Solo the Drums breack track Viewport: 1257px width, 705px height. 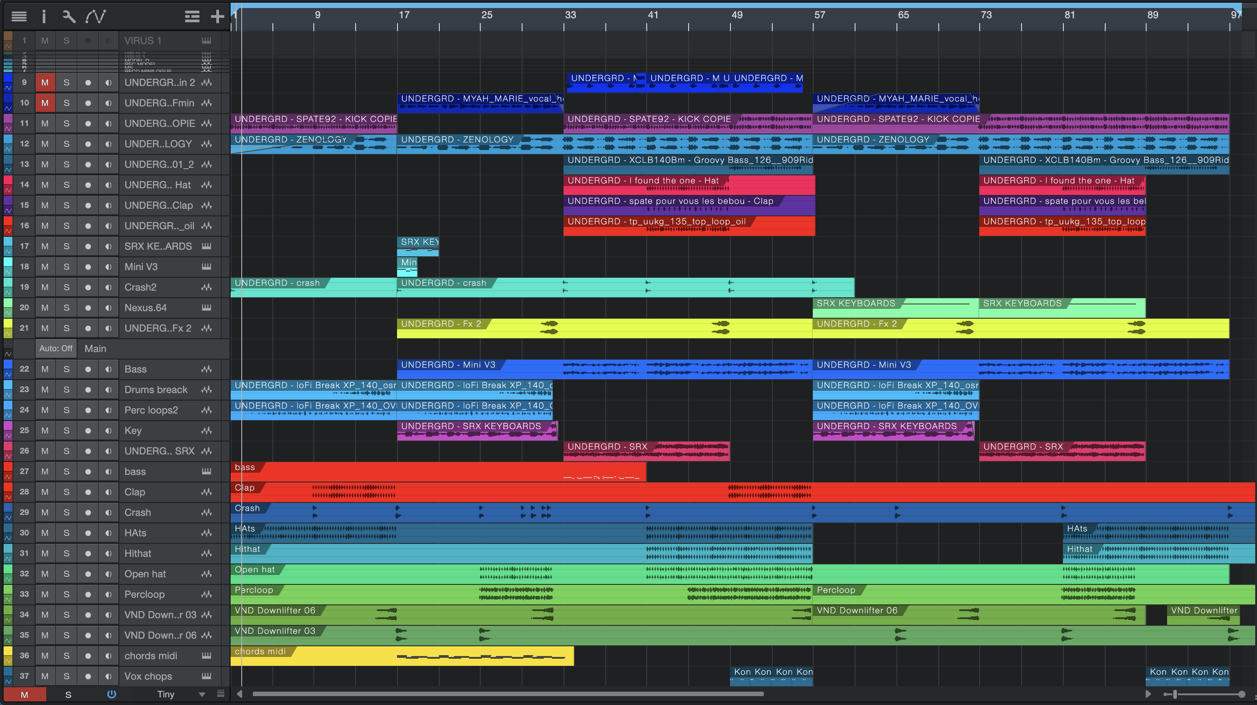pyautogui.click(x=66, y=390)
